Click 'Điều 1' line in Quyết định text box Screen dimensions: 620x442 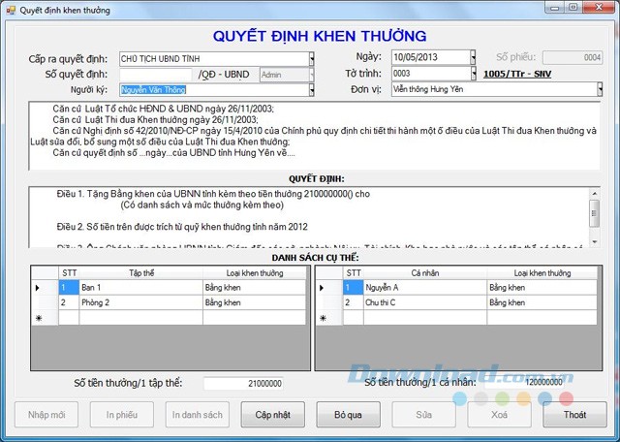[213, 194]
